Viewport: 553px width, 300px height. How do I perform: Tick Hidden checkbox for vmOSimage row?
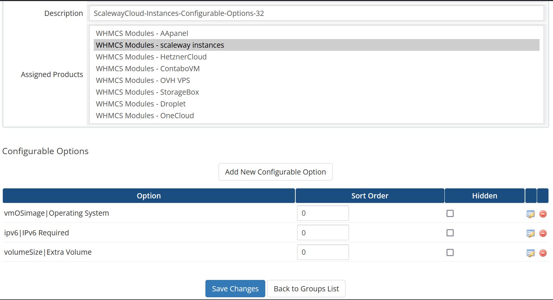click(x=450, y=213)
